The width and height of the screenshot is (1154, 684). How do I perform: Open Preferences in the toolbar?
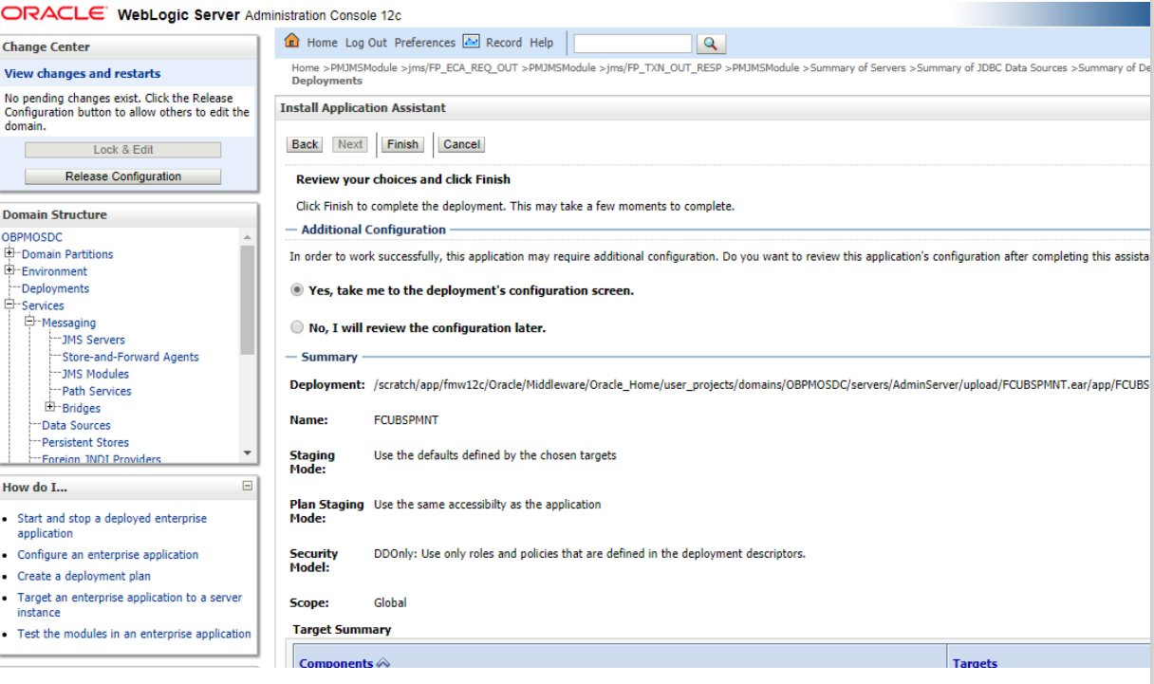(x=425, y=43)
